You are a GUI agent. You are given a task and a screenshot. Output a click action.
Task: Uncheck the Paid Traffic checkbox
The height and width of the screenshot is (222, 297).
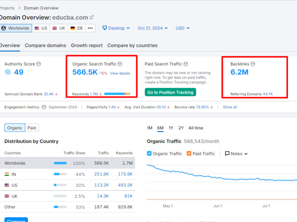pyautogui.click(x=189, y=153)
